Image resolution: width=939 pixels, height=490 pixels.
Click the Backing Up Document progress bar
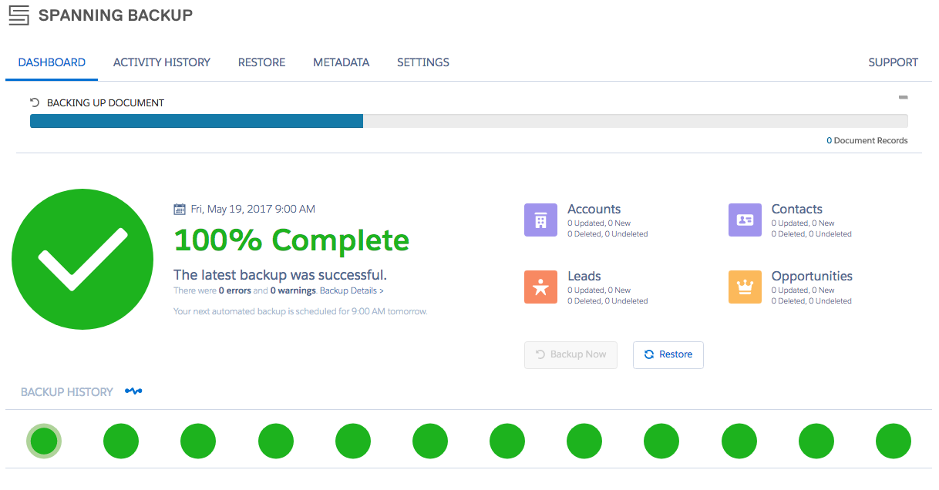(469, 121)
